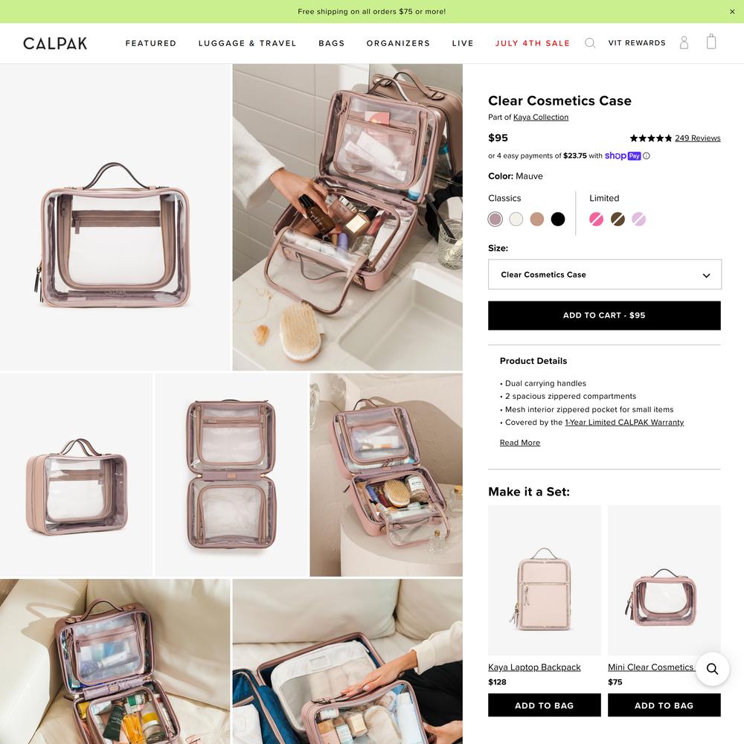Expand the Size dropdown
Viewport: 744px width, 744px height.
[604, 275]
